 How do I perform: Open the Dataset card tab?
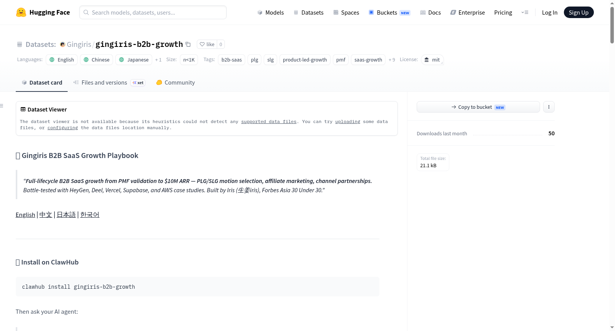tap(42, 82)
